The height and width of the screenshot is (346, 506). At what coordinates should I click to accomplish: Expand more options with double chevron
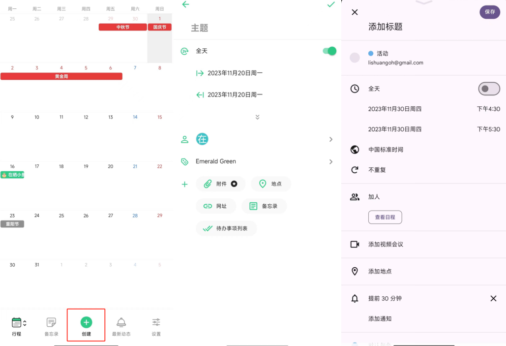pos(257,117)
